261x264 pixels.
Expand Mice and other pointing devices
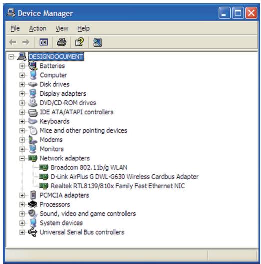[22, 130]
